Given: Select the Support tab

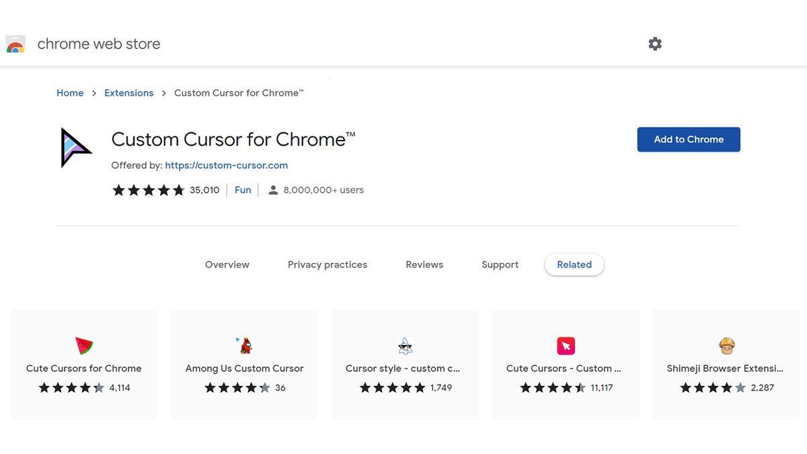Looking at the screenshot, I should pyautogui.click(x=500, y=264).
